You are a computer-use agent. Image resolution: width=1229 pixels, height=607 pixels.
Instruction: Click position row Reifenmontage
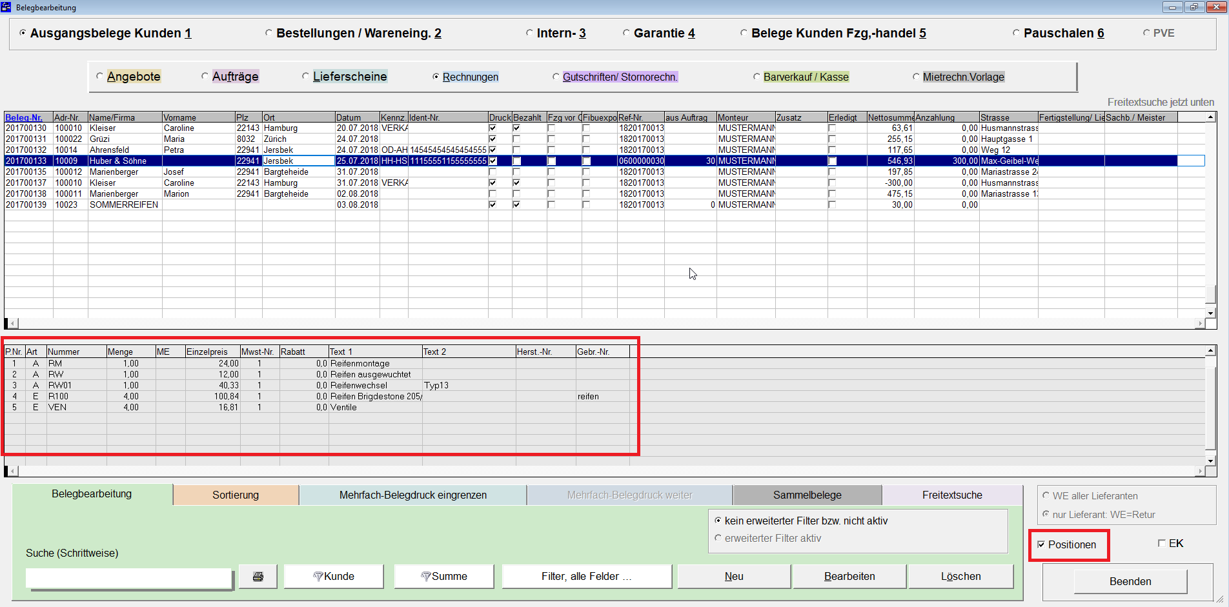[x=317, y=363]
